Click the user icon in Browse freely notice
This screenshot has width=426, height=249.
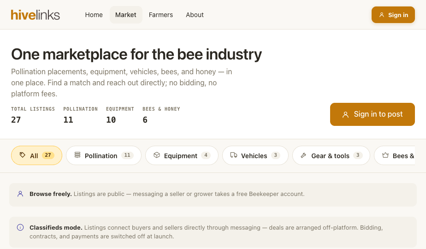[20, 194]
